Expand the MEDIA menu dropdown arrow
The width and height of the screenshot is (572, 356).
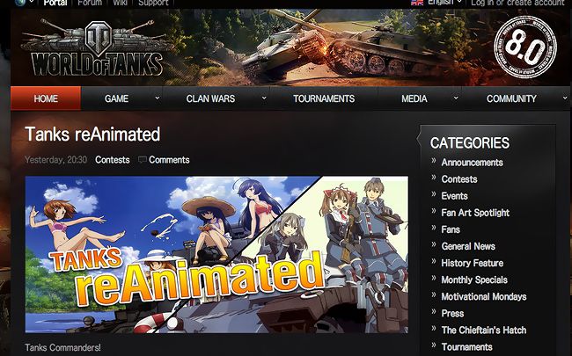[x=456, y=98]
